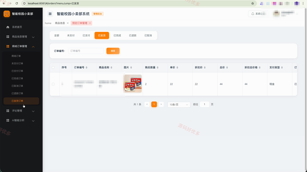This screenshot has height=172, width=307.
Task: Open the product image thumbnail
Action: tap(133, 84)
